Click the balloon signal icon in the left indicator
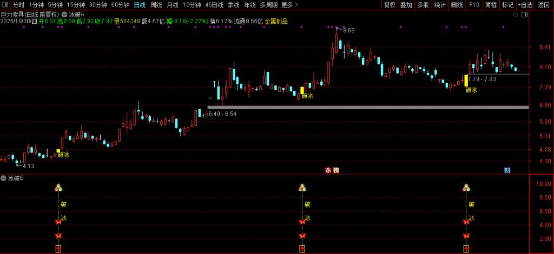This screenshot has width=554, height=254. [58, 188]
